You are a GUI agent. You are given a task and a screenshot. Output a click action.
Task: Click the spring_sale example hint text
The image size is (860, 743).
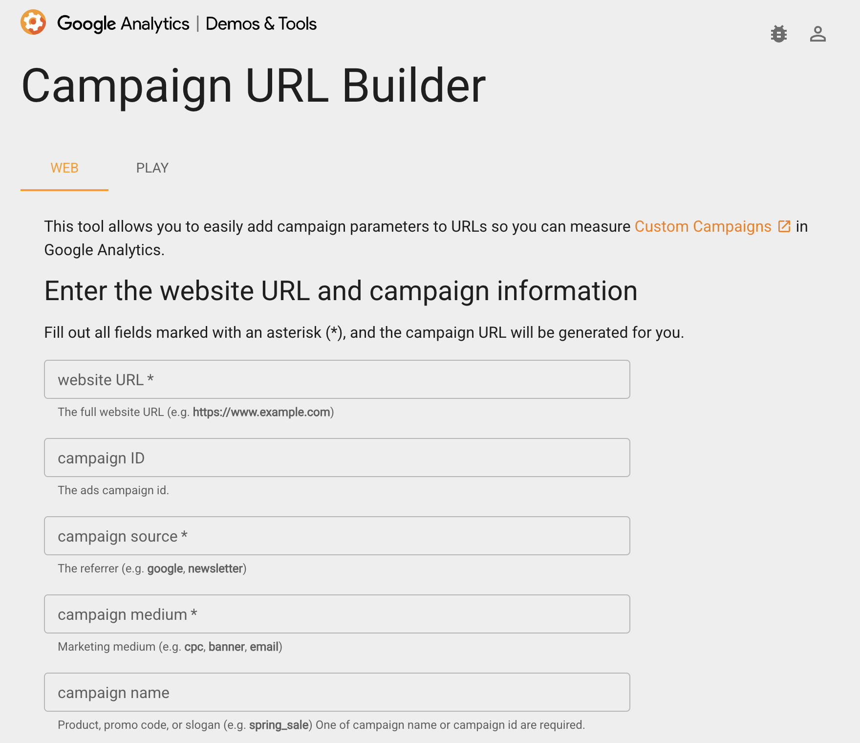[x=279, y=725]
